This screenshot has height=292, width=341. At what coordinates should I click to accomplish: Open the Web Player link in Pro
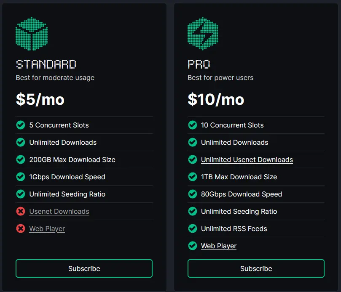click(219, 246)
